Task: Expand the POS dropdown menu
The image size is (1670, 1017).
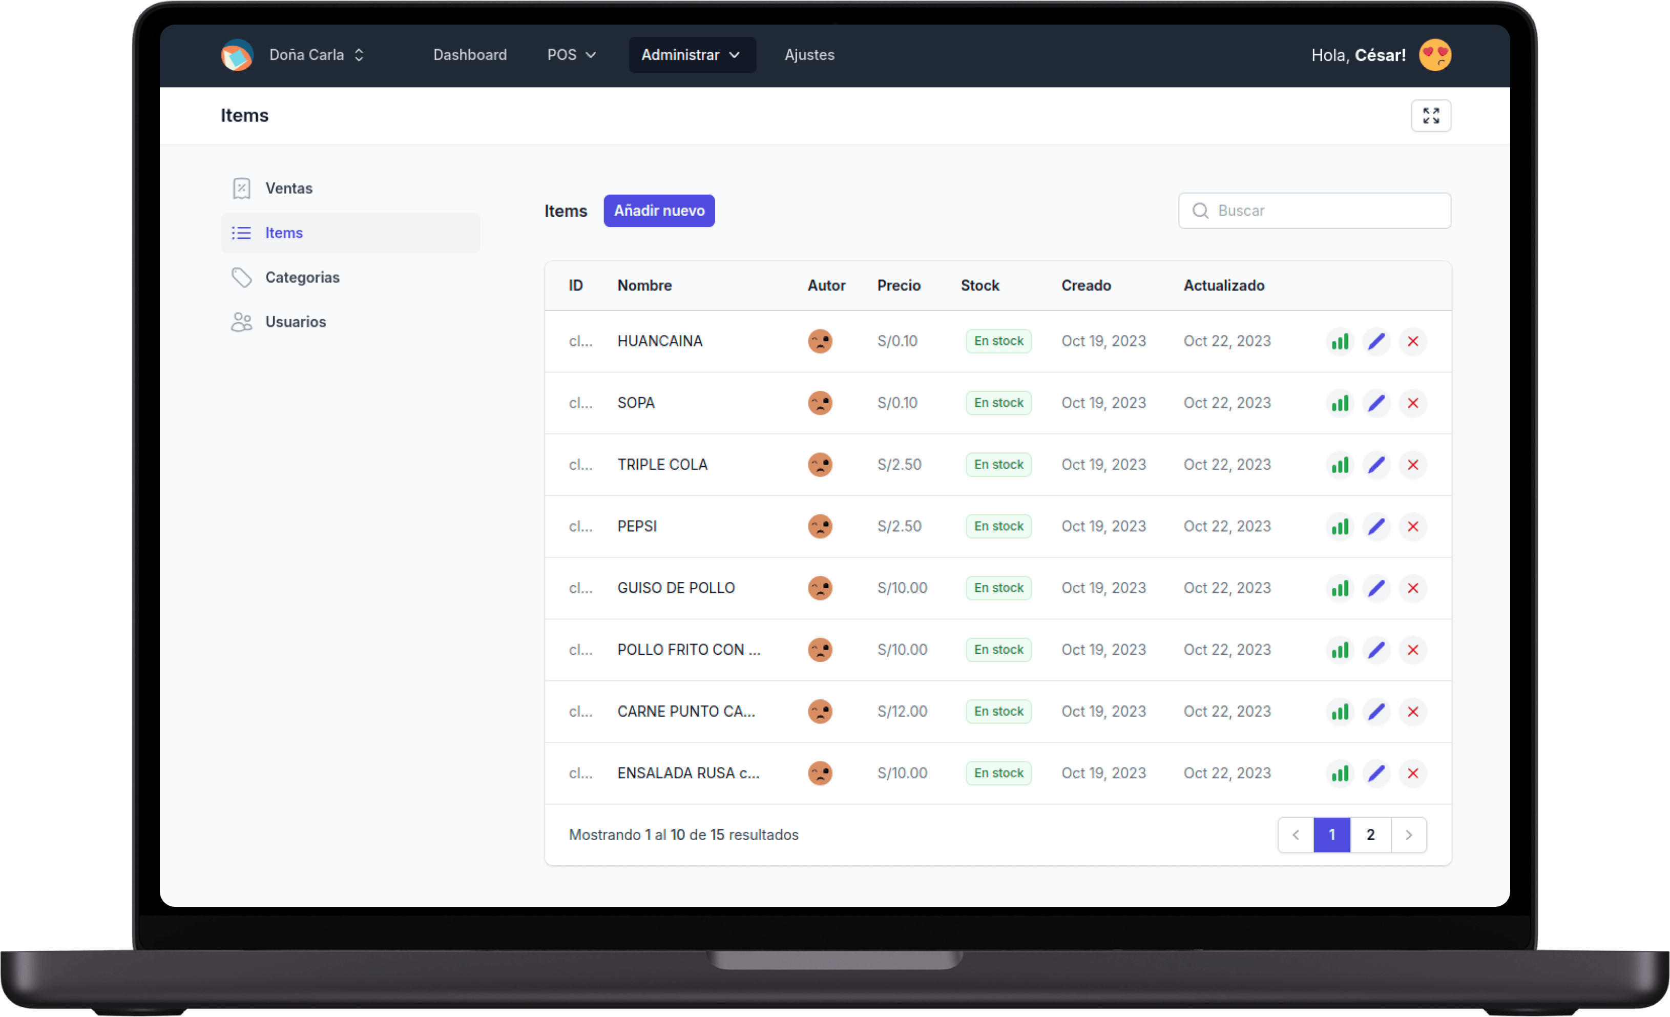Action: [571, 55]
